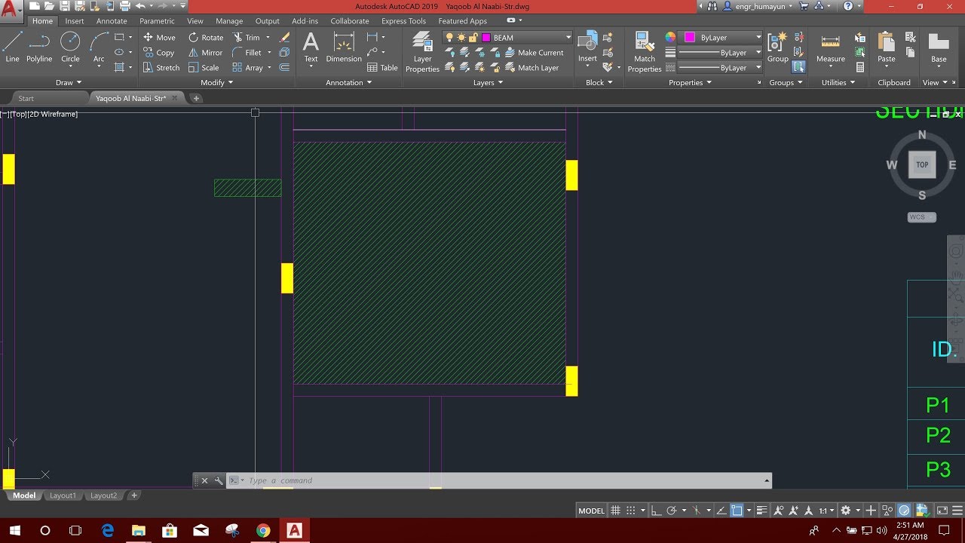Toggle snap mode in status bar
Viewport: 965px width, 543px height.
point(631,511)
